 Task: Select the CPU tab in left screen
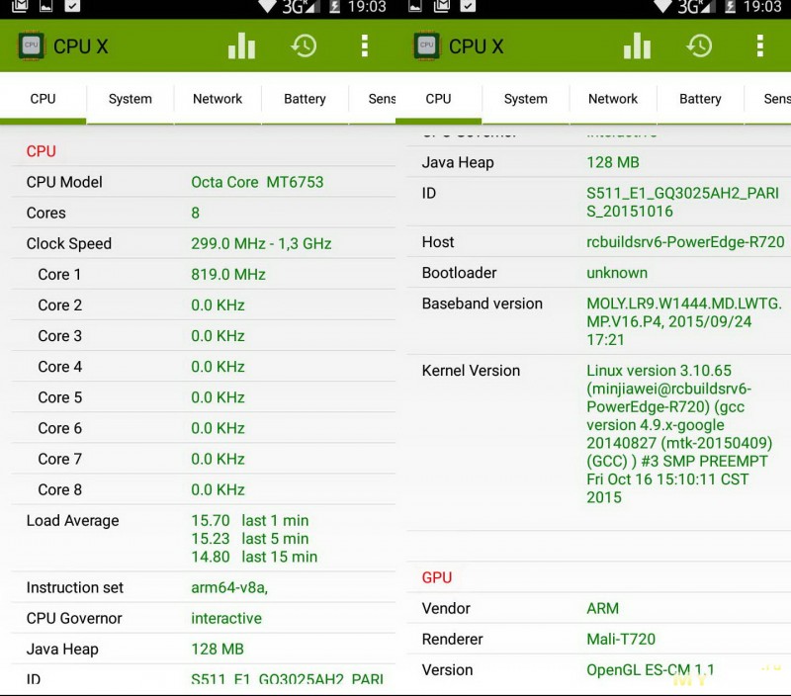tap(43, 98)
